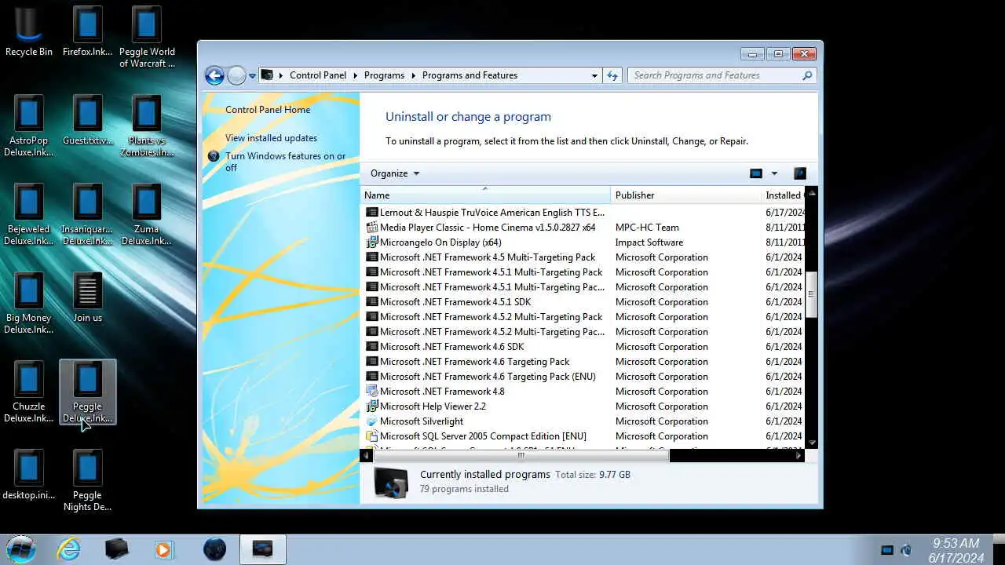1005x565 pixels.
Task: Open the Control Panel Home link
Action: pos(268,110)
